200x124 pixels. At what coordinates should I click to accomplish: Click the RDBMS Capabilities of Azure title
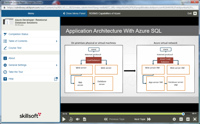[x=105, y=13]
